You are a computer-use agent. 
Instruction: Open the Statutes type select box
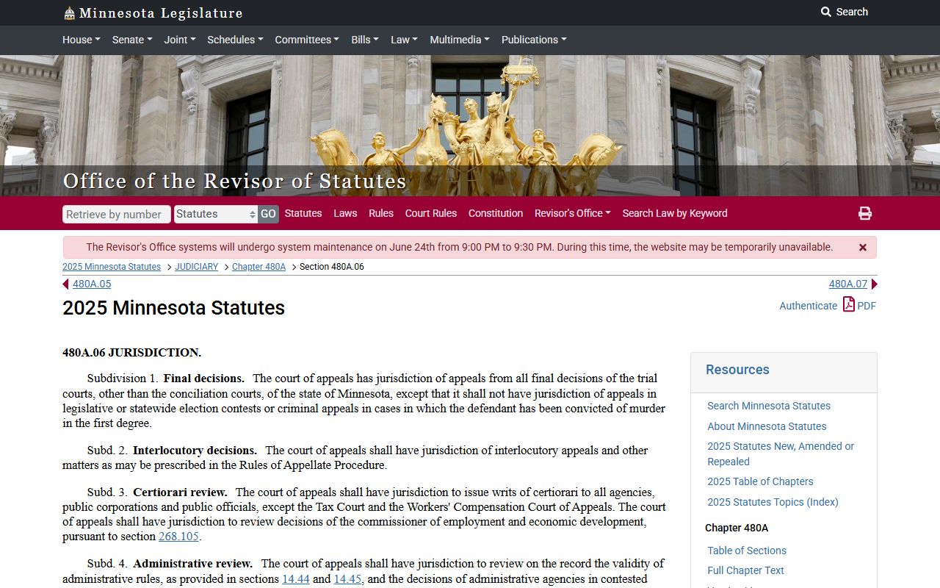pos(215,214)
